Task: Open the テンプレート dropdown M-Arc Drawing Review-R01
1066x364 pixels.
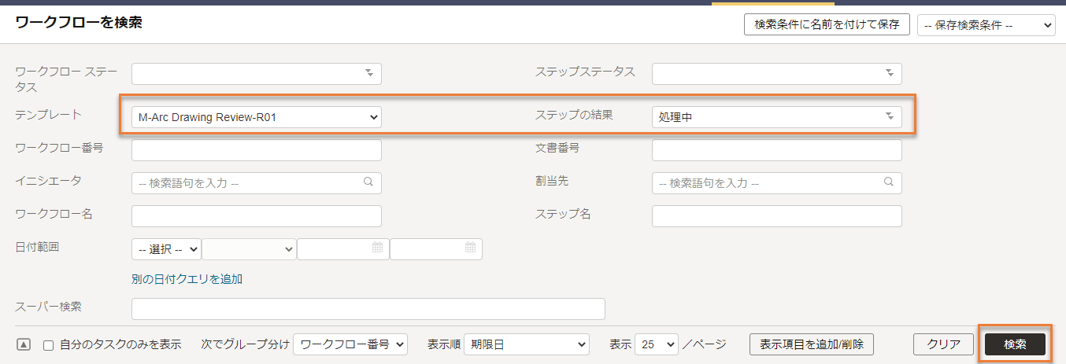Action: click(257, 117)
